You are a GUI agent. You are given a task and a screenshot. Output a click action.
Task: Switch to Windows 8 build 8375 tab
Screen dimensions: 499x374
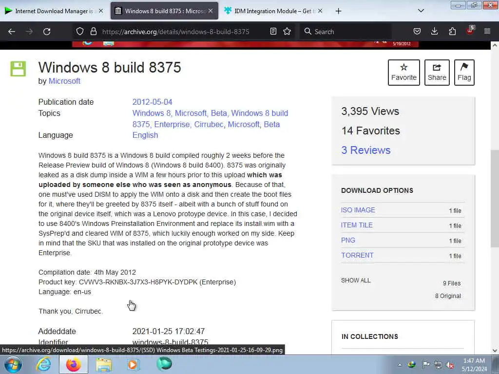pyautogui.click(x=164, y=11)
